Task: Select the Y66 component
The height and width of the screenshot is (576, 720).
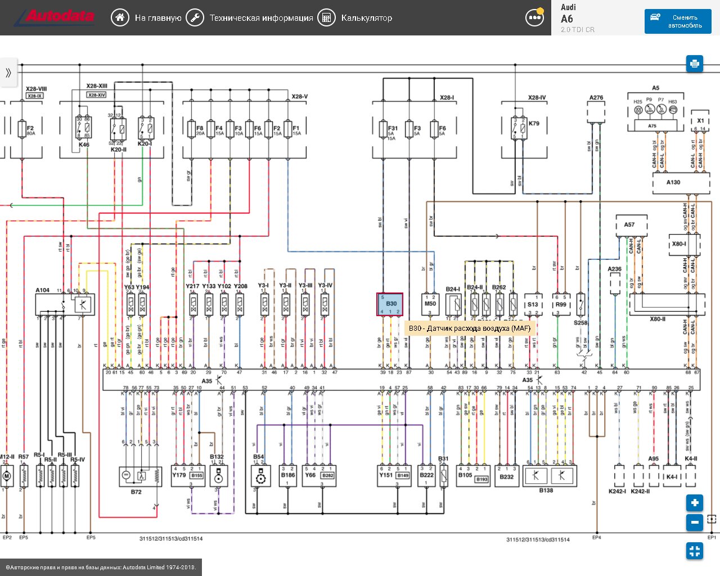Action: (319, 475)
